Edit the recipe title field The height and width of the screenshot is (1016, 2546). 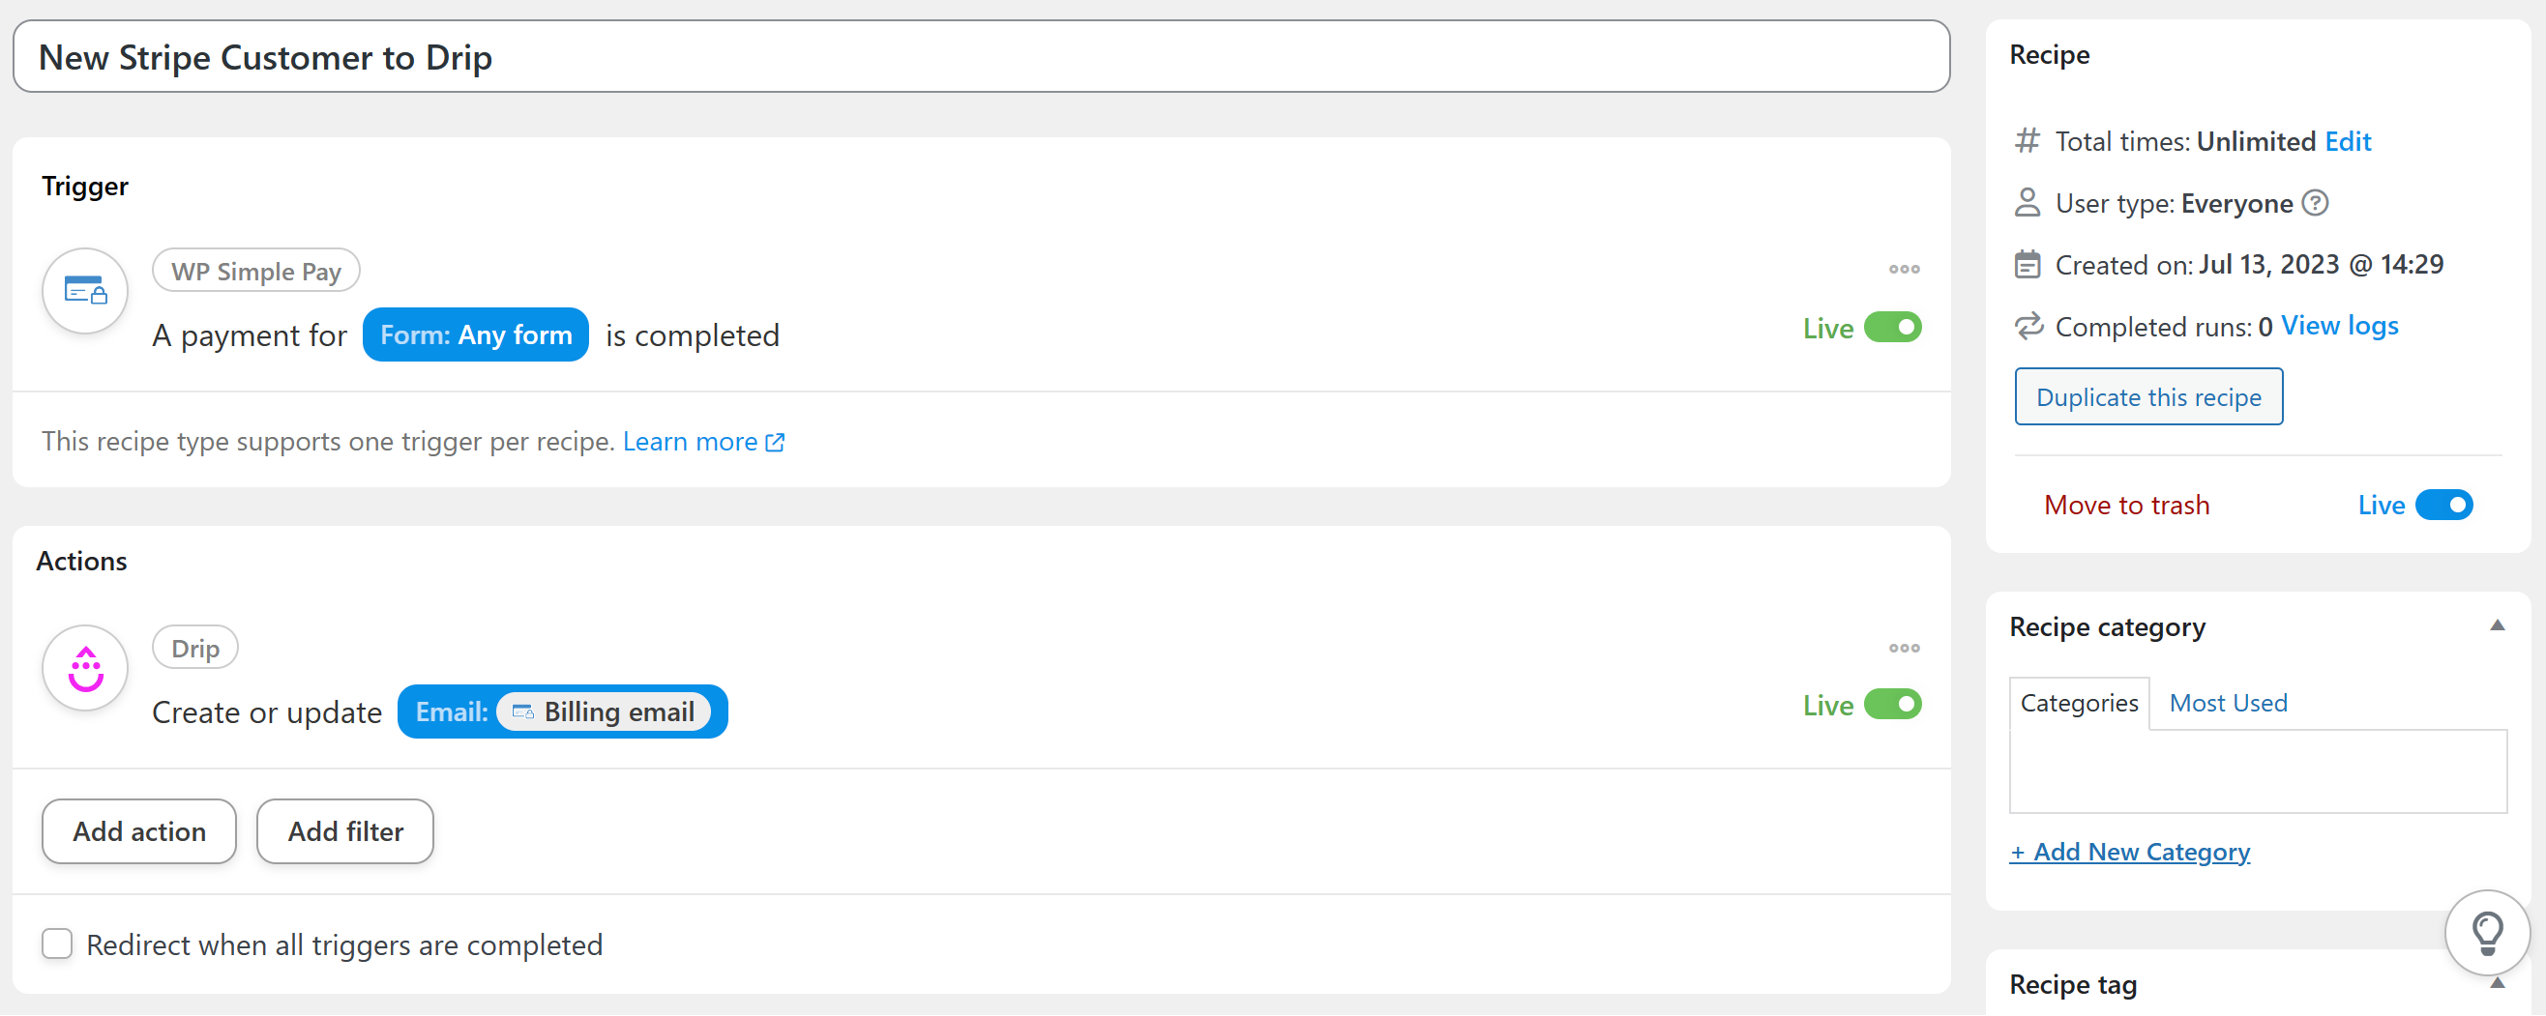tap(981, 57)
